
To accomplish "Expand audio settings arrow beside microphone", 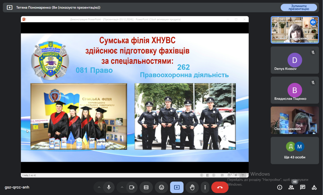I will [x=99, y=187].
